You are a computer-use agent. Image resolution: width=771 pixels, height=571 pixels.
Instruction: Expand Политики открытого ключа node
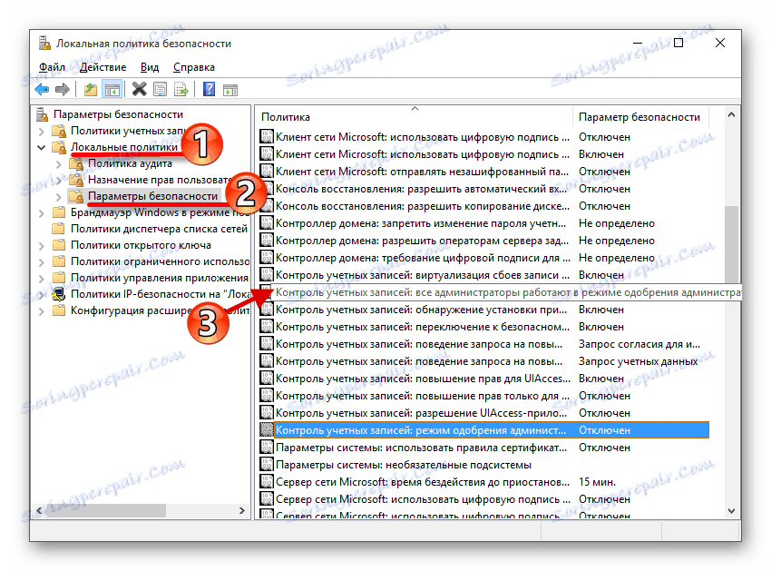point(42,246)
